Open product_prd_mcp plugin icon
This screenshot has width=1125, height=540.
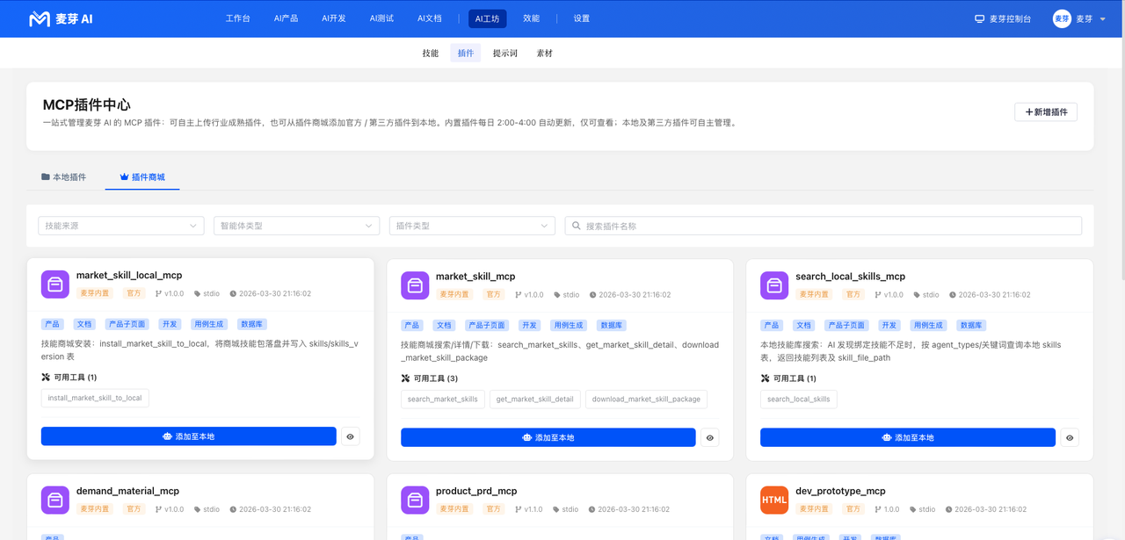(x=415, y=500)
